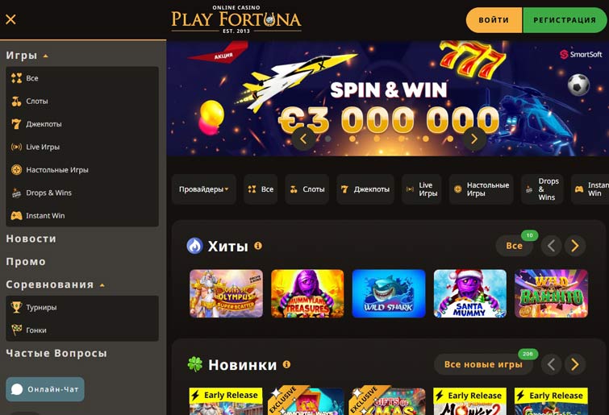Viewport: 609px width, 415px height.
Task: Open Гонки race flag item
Action: (82, 330)
